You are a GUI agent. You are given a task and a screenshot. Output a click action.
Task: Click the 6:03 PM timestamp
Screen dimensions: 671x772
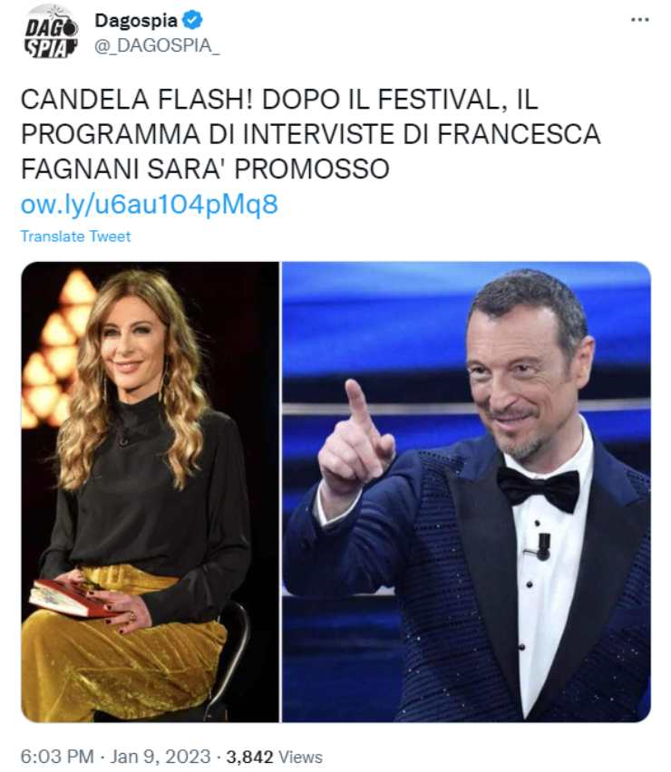(x=57, y=757)
